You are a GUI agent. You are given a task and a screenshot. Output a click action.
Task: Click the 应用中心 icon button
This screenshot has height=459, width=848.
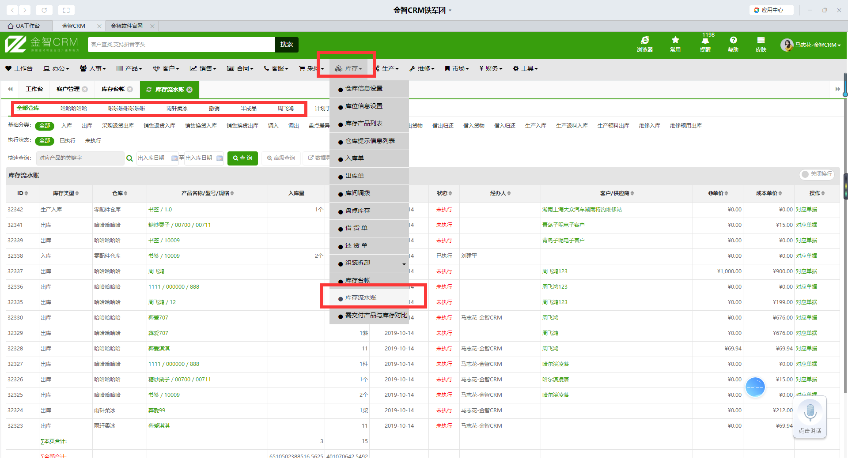coord(771,10)
